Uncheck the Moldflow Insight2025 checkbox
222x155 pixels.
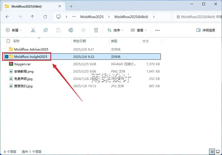pyautogui.click(x=7, y=57)
